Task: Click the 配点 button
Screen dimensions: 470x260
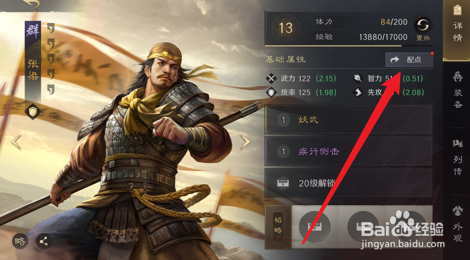Action: 409,60
